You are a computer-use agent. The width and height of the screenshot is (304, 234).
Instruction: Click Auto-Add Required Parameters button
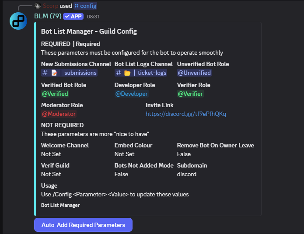[83, 225]
